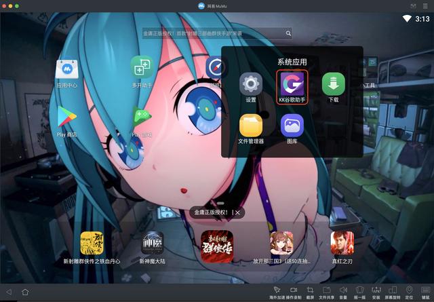434x302 pixels.
Task: Open 键鼠 keyboard-mouse mapping
Action: tap(425, 292)
